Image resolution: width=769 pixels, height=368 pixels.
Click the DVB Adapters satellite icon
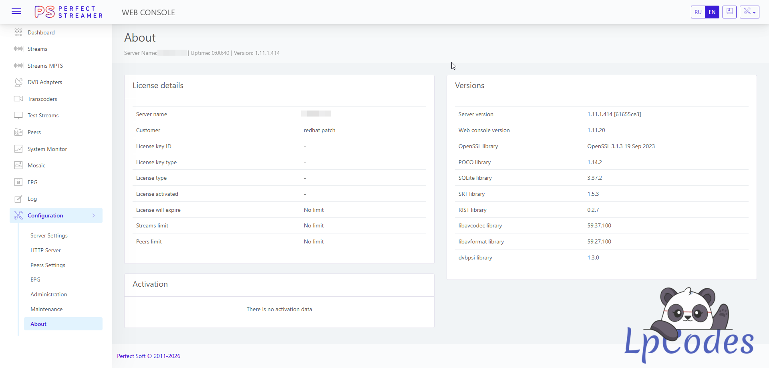[18, 82]
